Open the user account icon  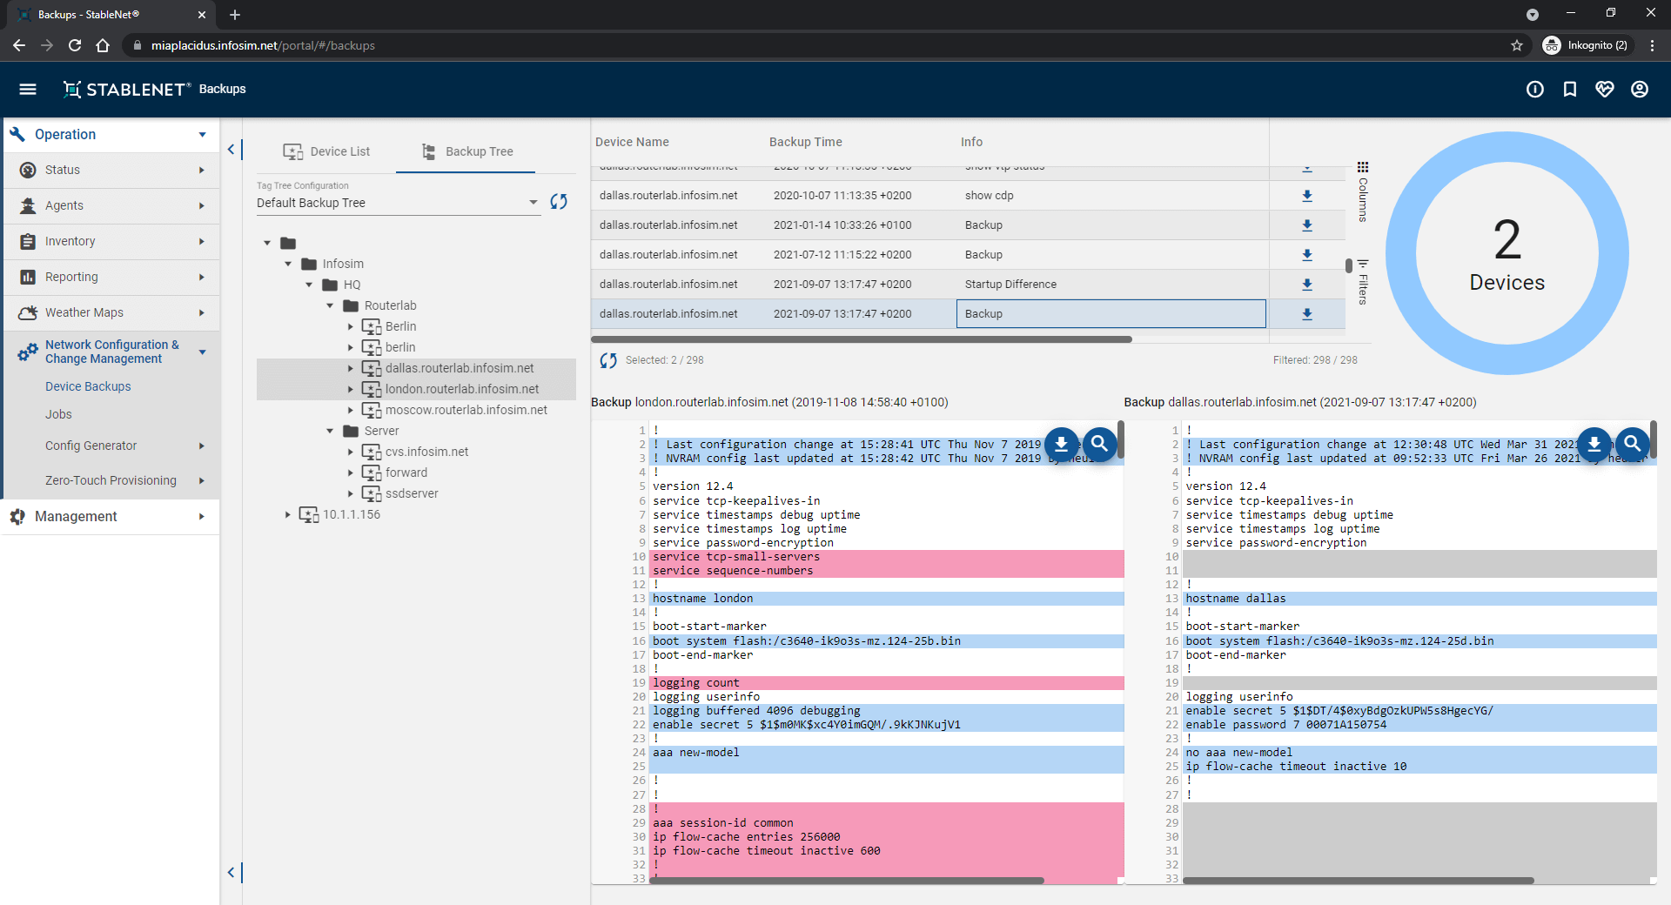point(1640,89)
